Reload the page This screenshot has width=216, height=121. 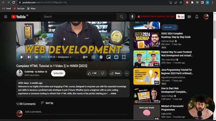tap(13, 2)
